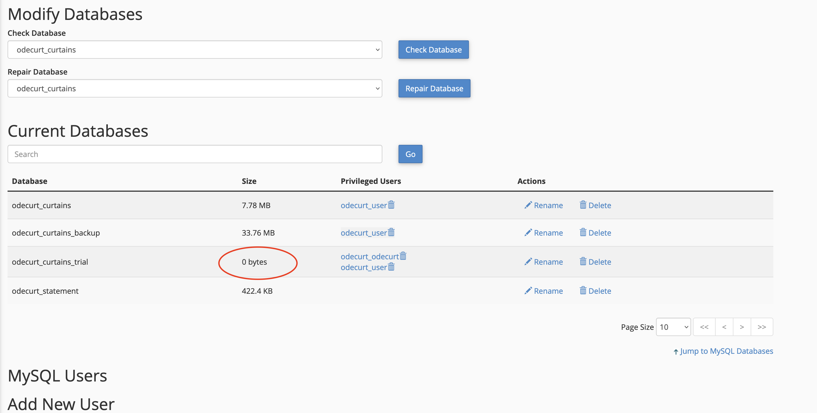Open odecurt_user link in odecurt_curtains_backup row
Screen dimensions: 817x413
click(x=364, y=233)
